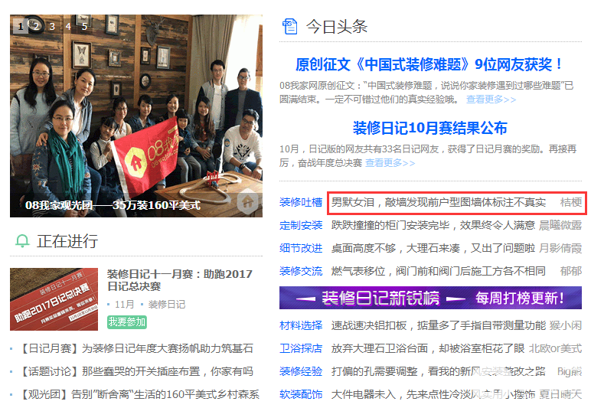Click the green 我要参加 button
Image resolution: width=591 pixels, height=408 pixels.
pos(126,322)
